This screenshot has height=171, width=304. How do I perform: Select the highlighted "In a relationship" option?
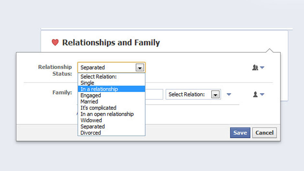99,89
